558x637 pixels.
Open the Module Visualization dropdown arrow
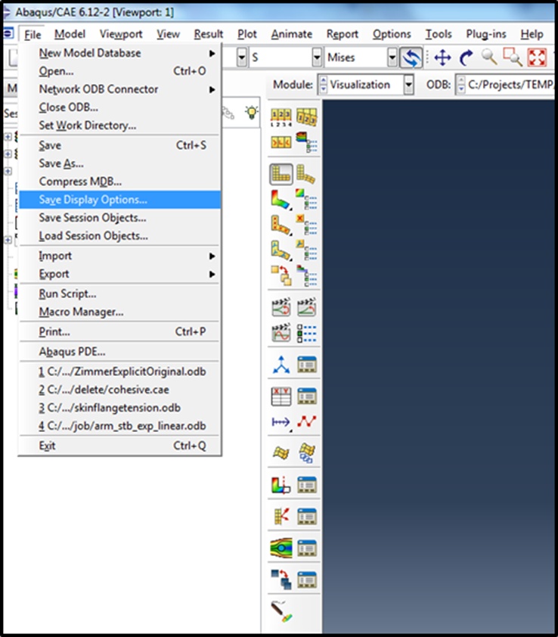point(409,85)
